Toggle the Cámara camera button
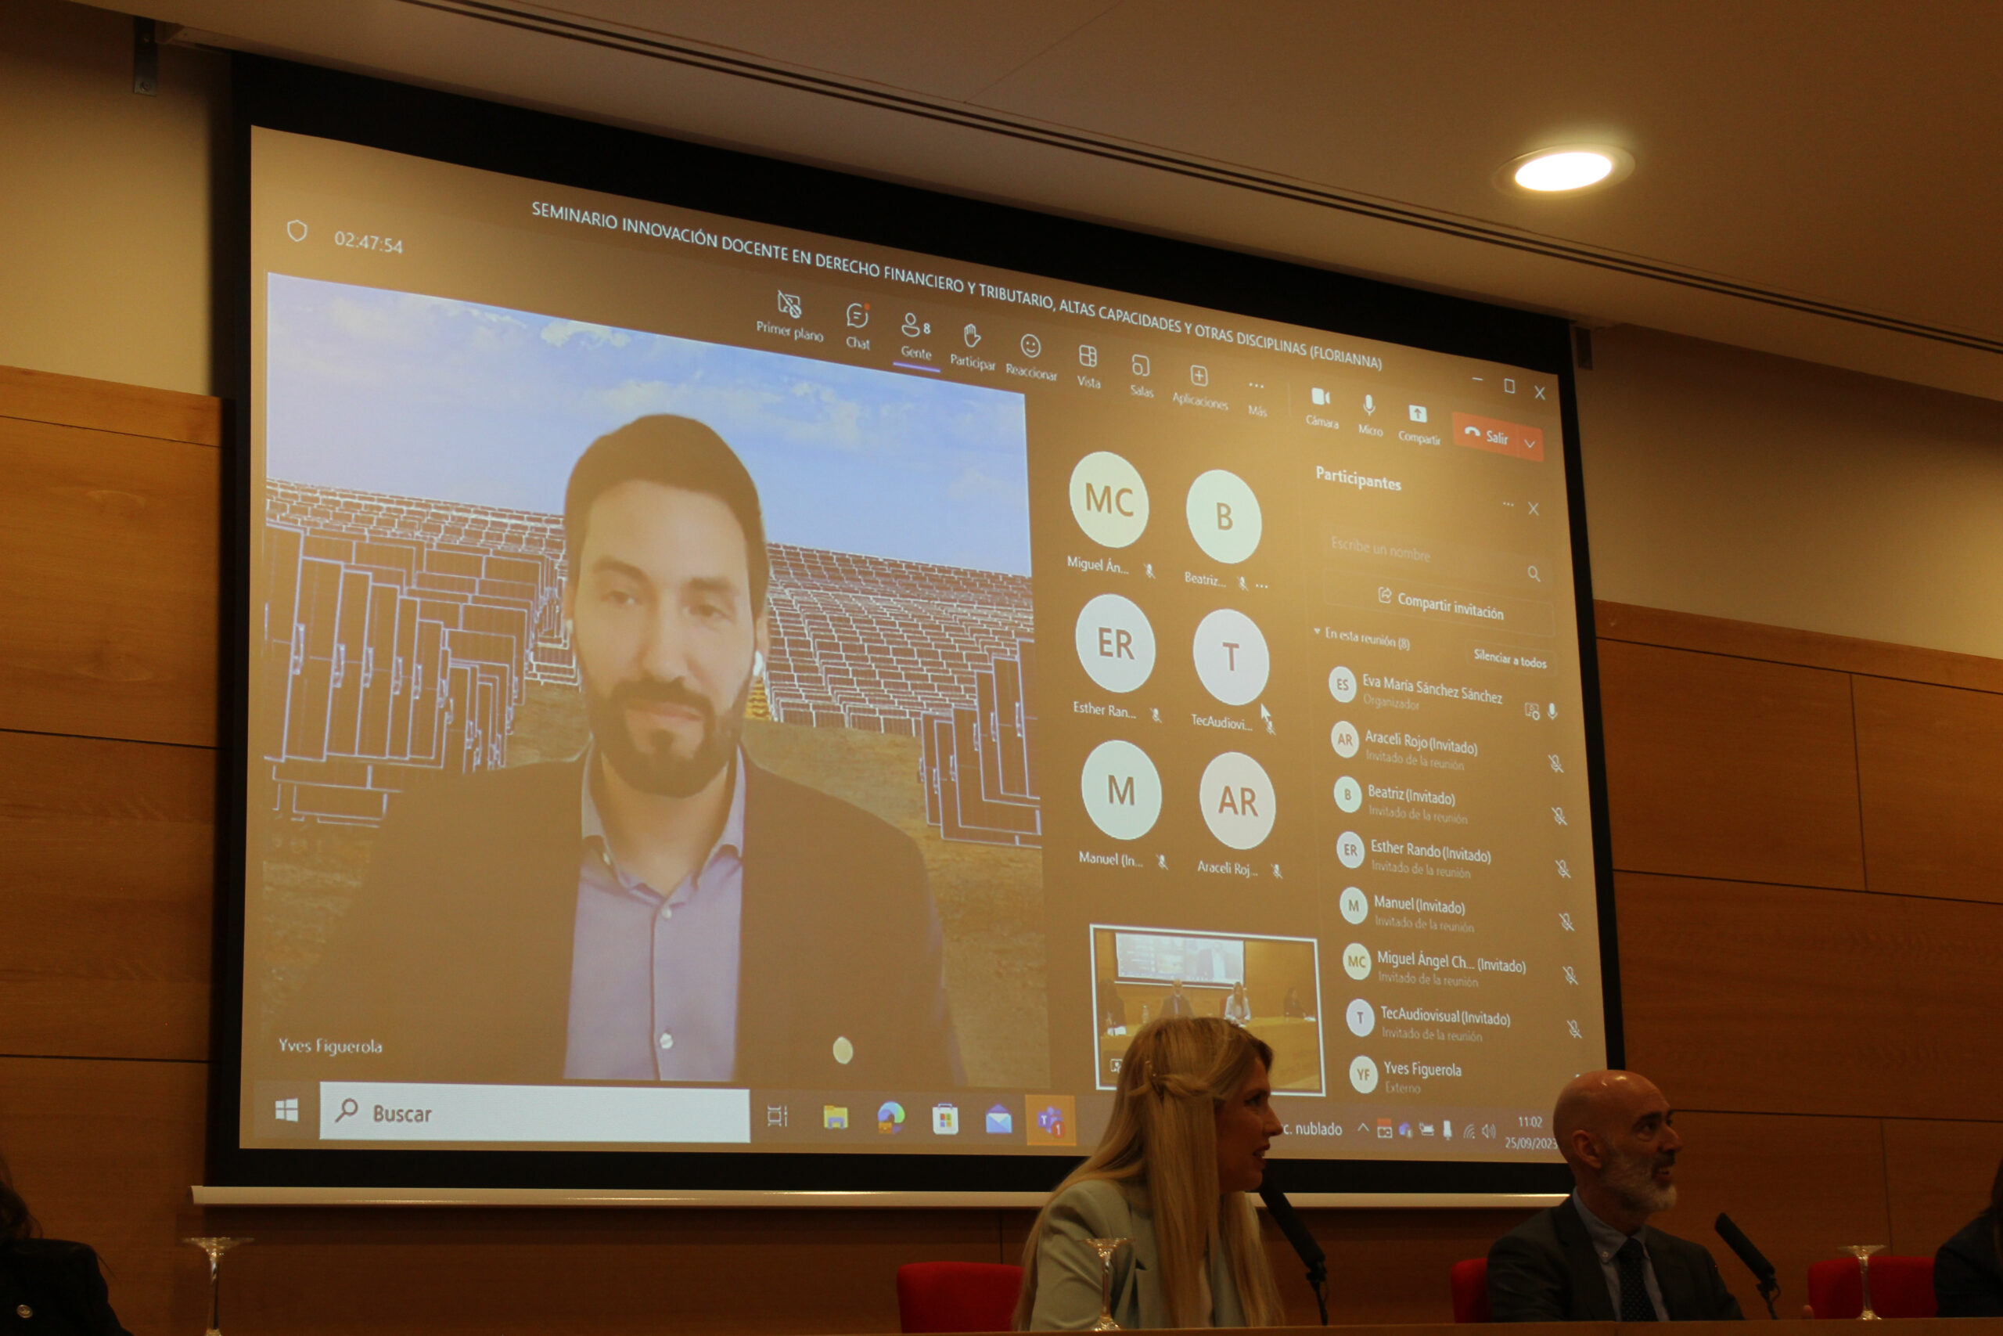 tap(1322, 407)
